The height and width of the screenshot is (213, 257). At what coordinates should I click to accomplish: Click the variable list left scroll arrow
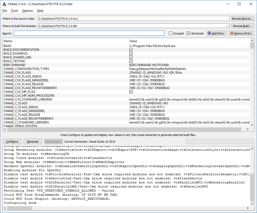pyautogui.click(x=5, y=129)
